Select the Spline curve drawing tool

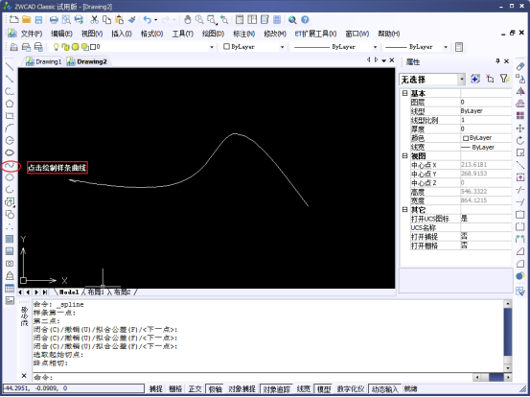(x=10, y=166)
